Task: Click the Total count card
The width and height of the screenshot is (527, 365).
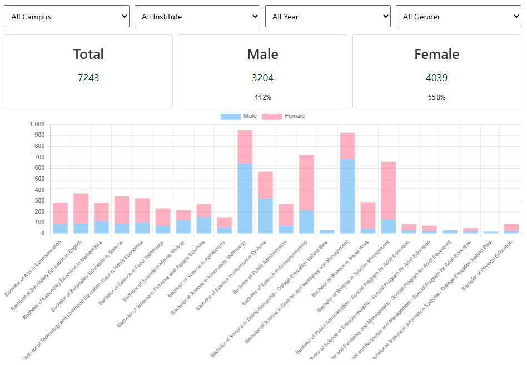Action: (x=88, y=71)
